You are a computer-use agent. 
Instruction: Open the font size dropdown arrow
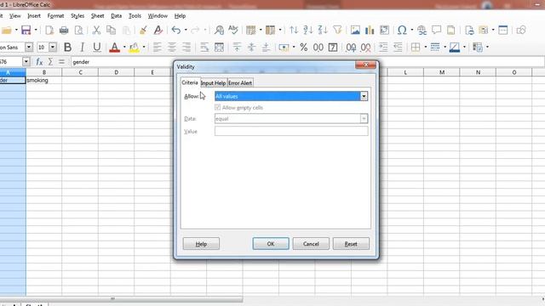click(x=53, y=48)
